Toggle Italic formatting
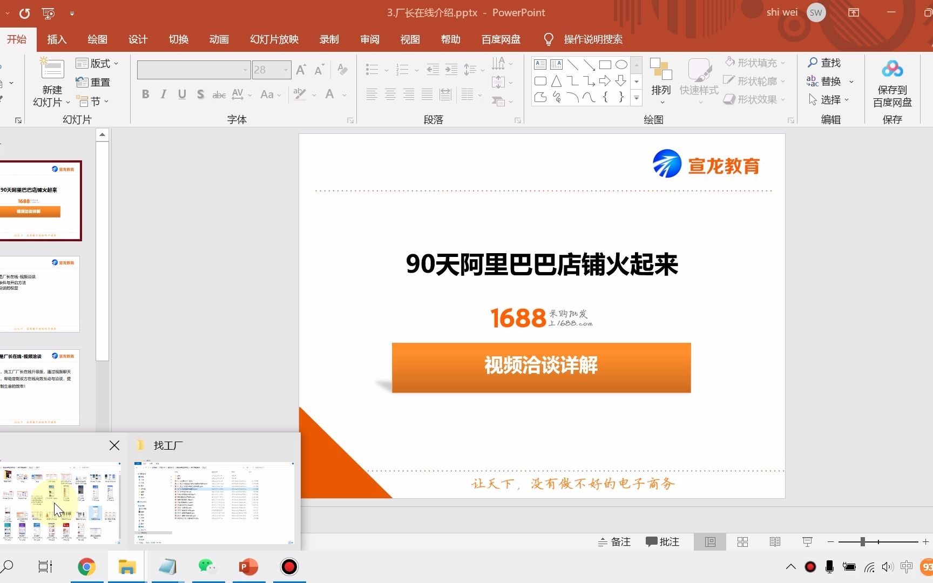 pos(164,94)
